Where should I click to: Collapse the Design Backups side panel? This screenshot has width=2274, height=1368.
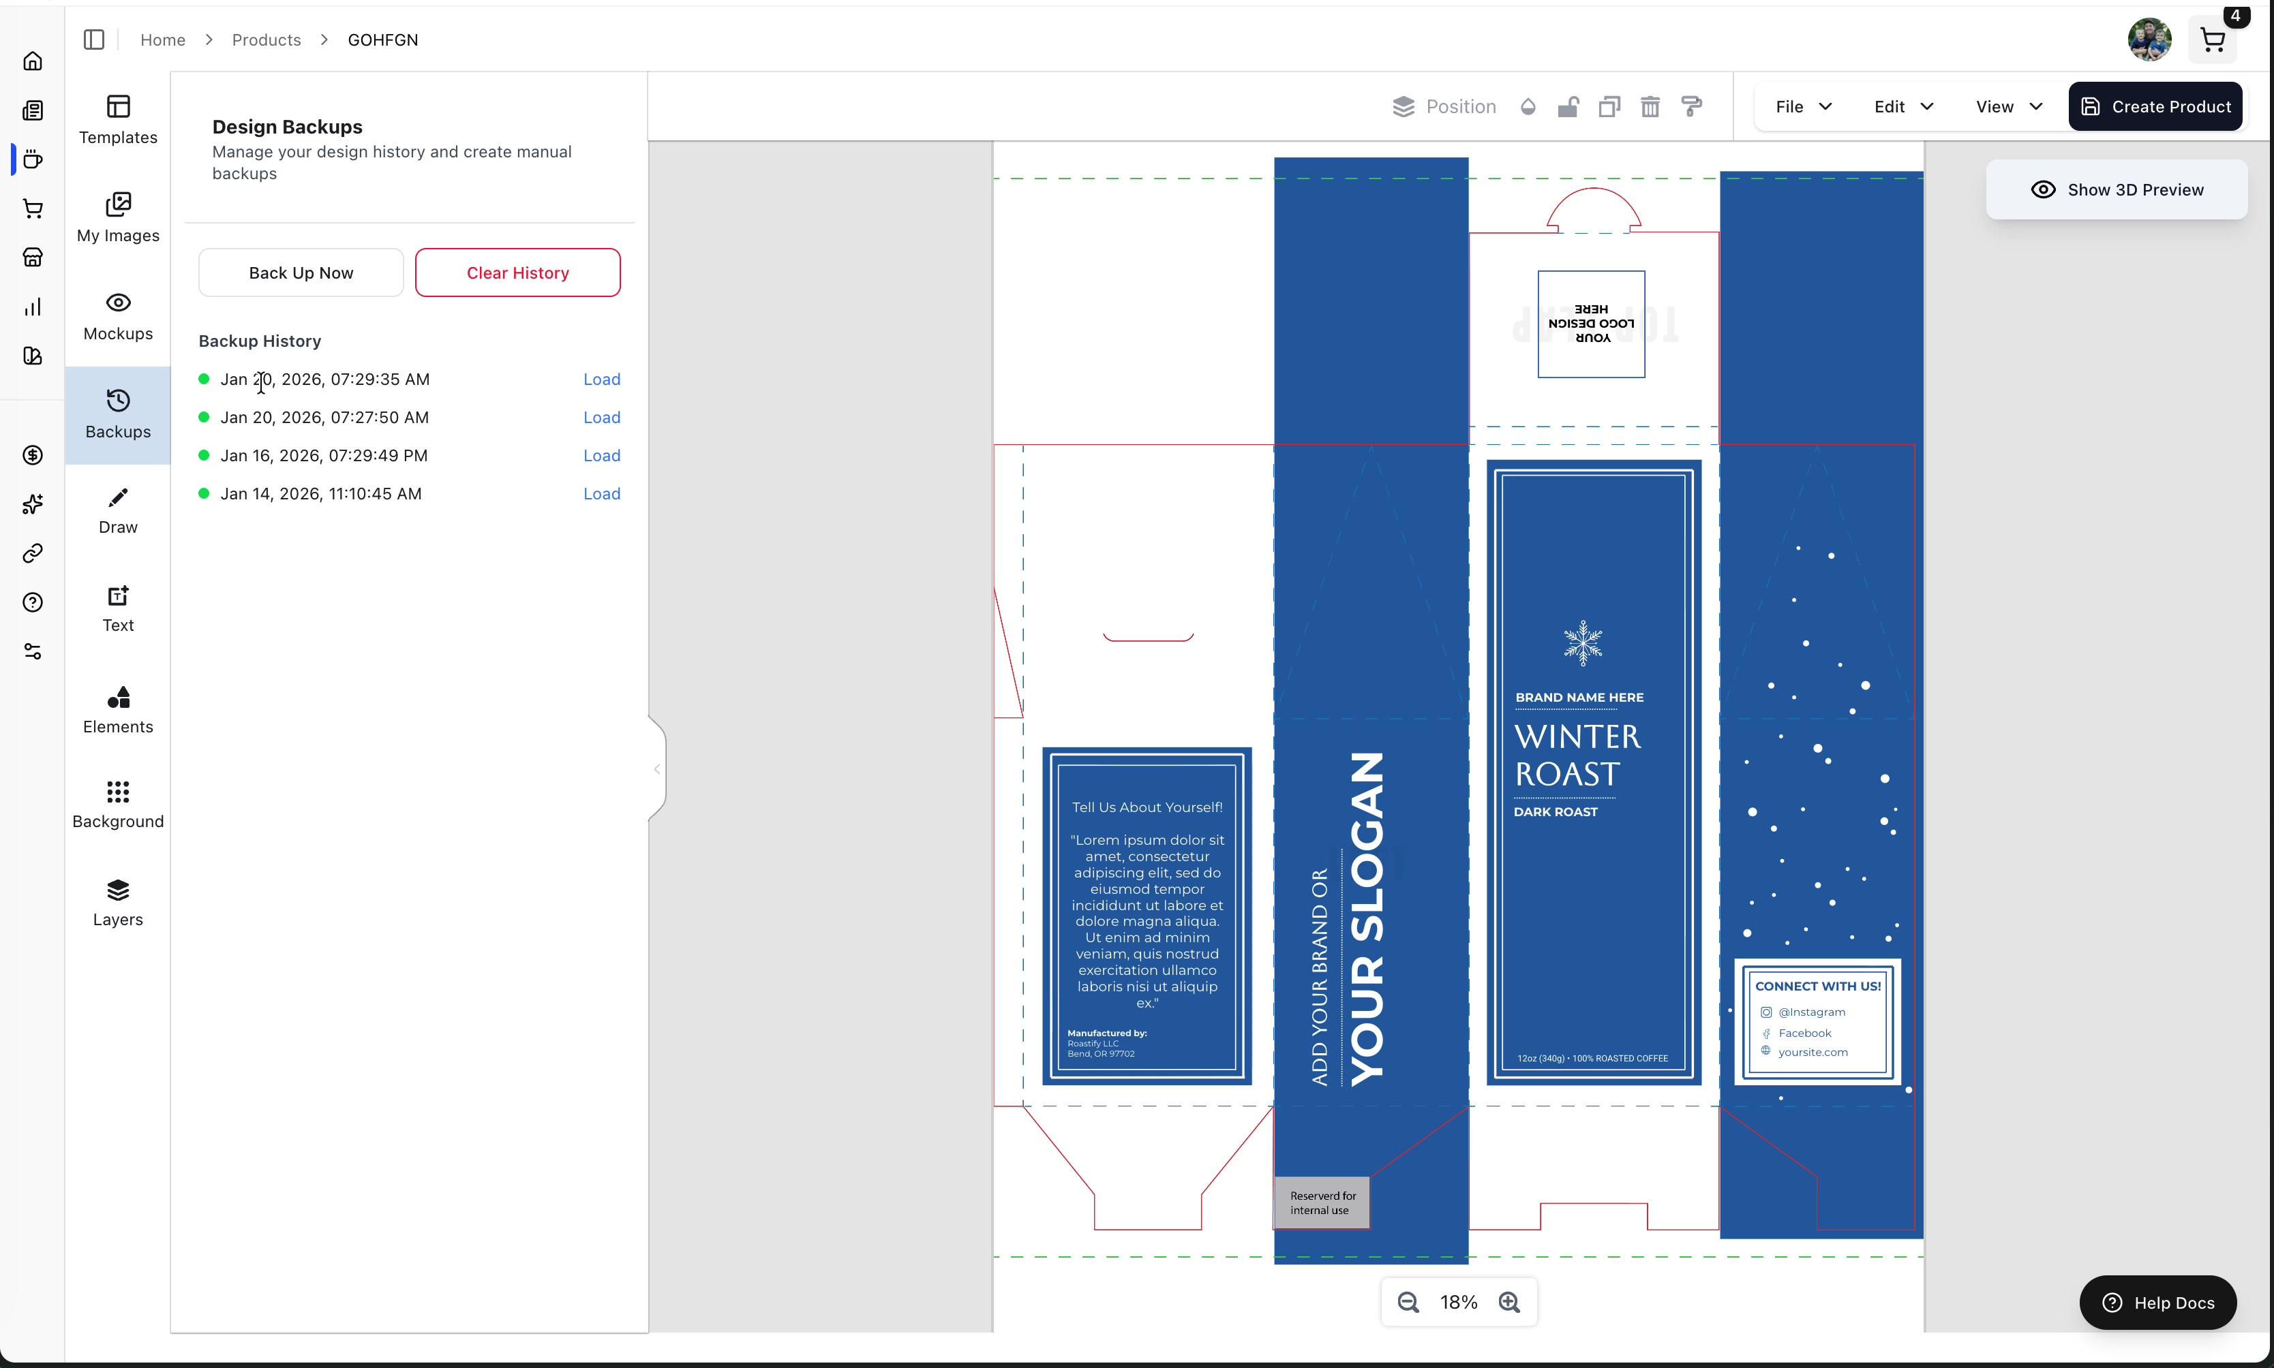click(x=656, y=768)
